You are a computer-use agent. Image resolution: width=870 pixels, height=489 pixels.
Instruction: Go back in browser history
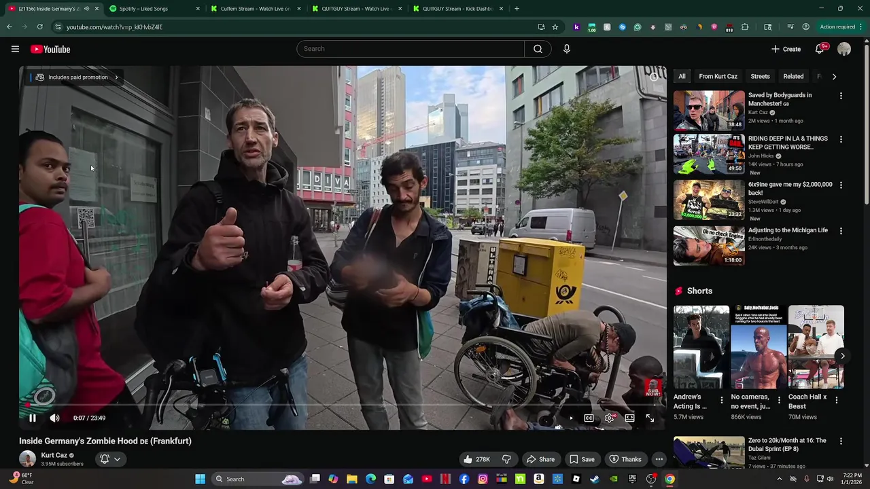10,27
